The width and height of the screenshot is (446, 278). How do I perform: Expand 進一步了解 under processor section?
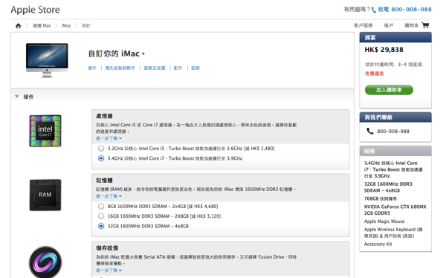(x=109, y=138)
